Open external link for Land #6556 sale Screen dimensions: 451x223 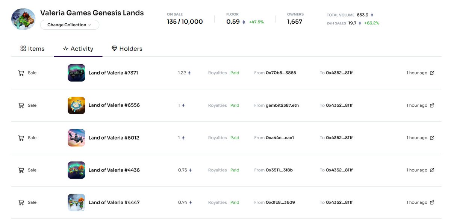pyautogui.click(x=432, y=105)
